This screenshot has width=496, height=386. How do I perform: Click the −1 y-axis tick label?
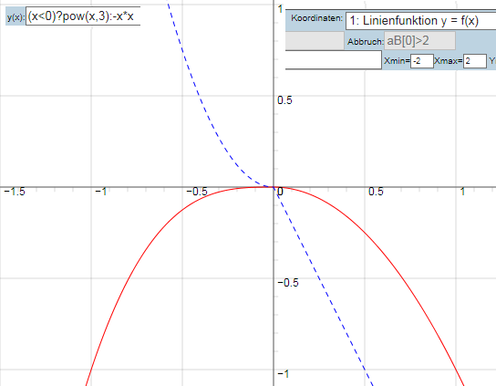[x=284, y=374]
